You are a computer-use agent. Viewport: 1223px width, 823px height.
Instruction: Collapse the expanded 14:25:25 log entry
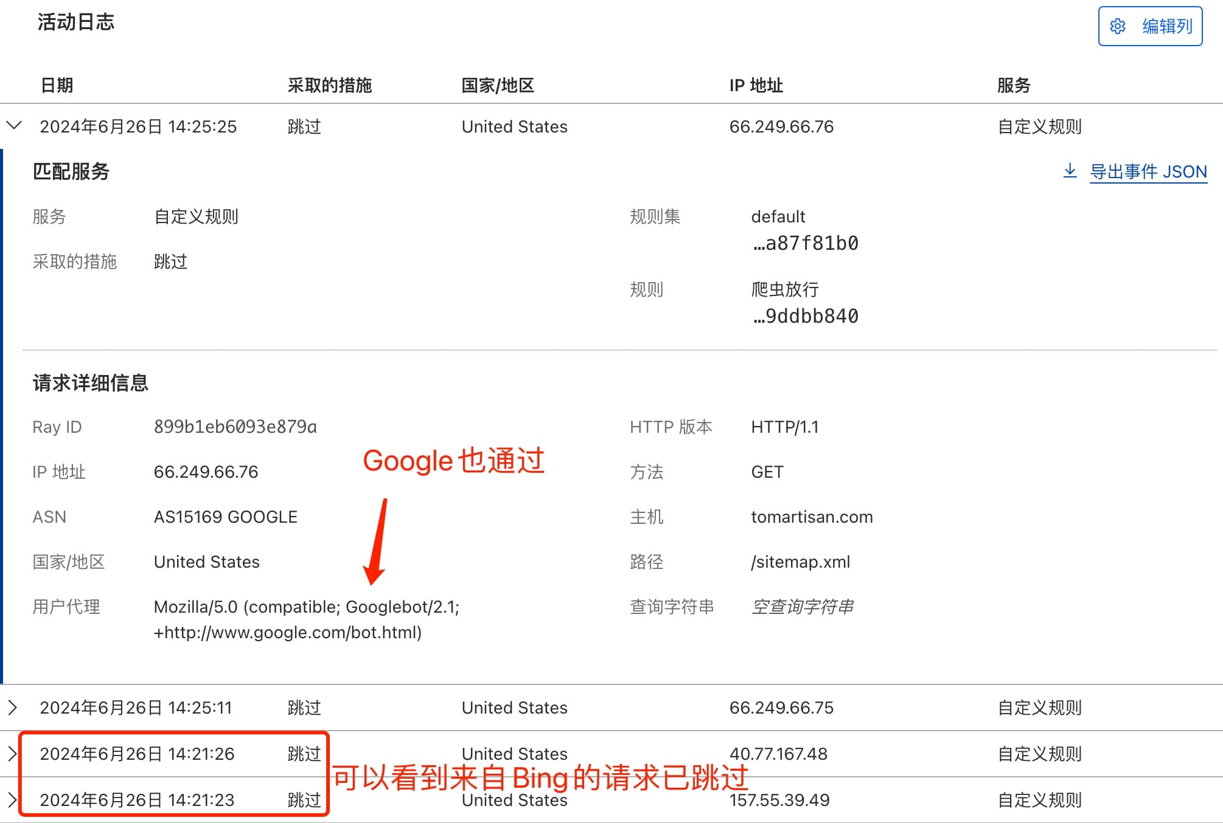tap(14, 126)
